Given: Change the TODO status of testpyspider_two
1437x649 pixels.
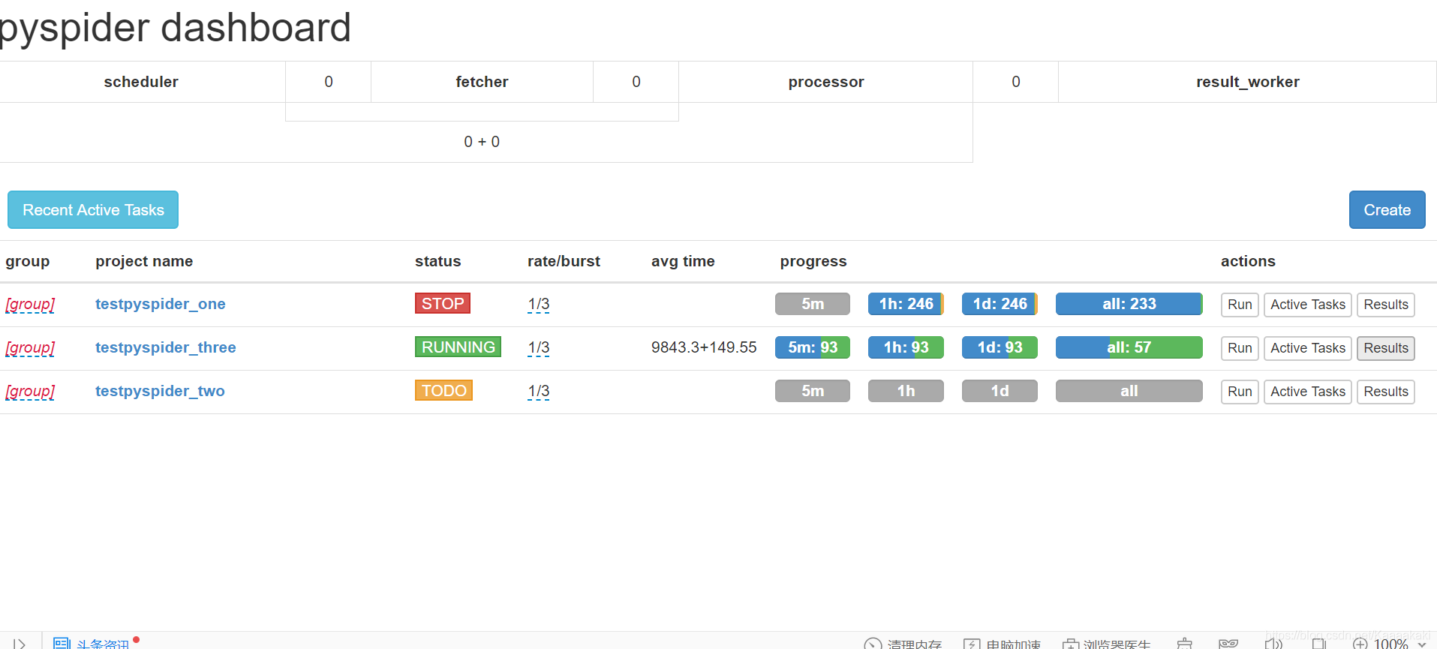Looking at the screenshot, I should tap(443, 390).
